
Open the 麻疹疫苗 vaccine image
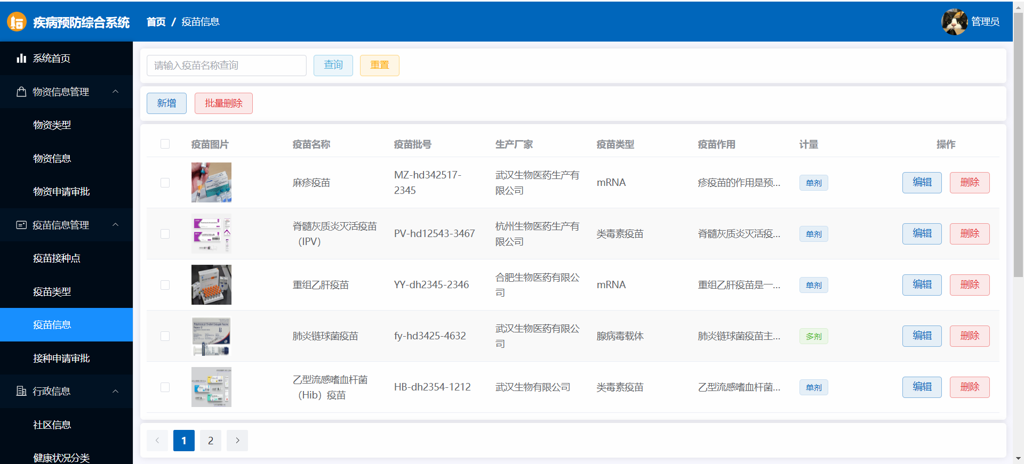tap(211, 182)
